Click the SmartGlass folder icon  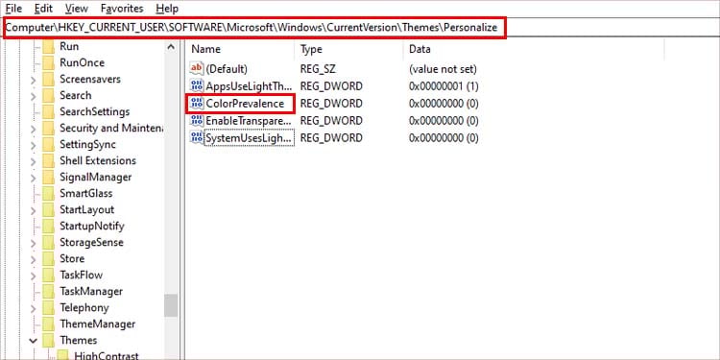click(x=48, y=193)
